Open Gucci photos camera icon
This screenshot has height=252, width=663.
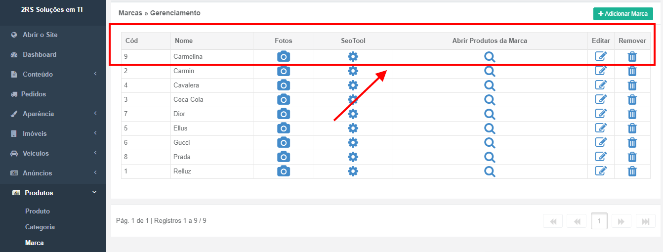tap(284, 142)
